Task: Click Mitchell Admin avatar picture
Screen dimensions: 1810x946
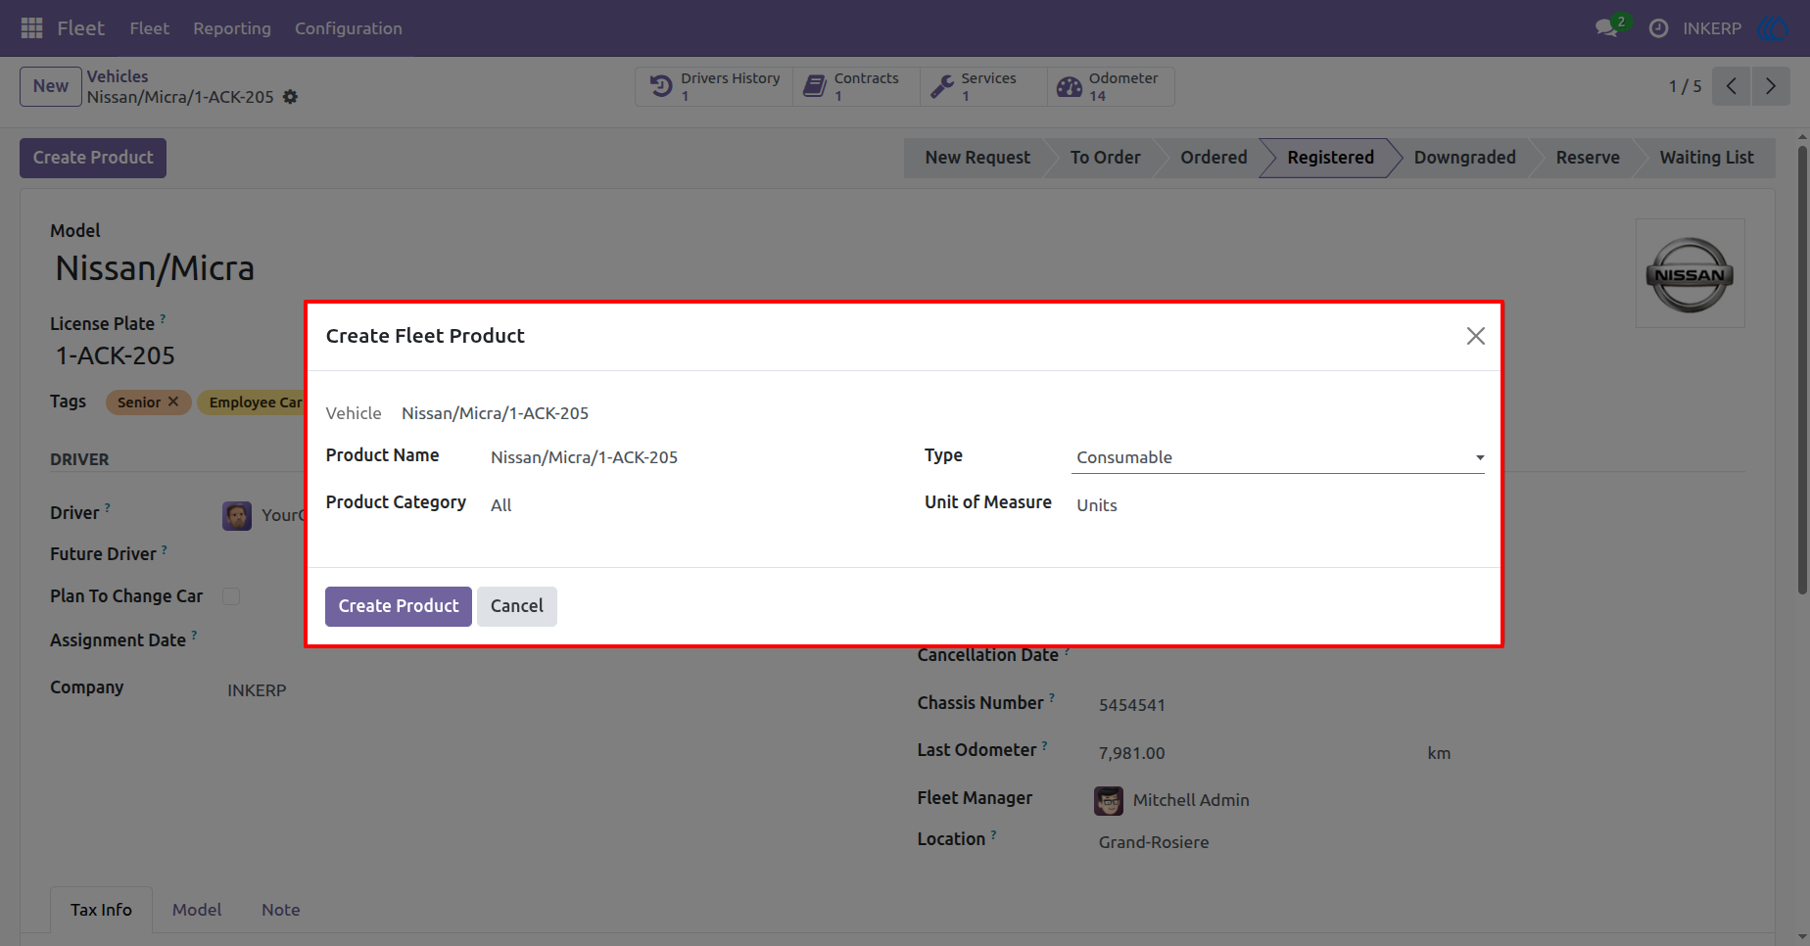Action: click(1108, 800)
